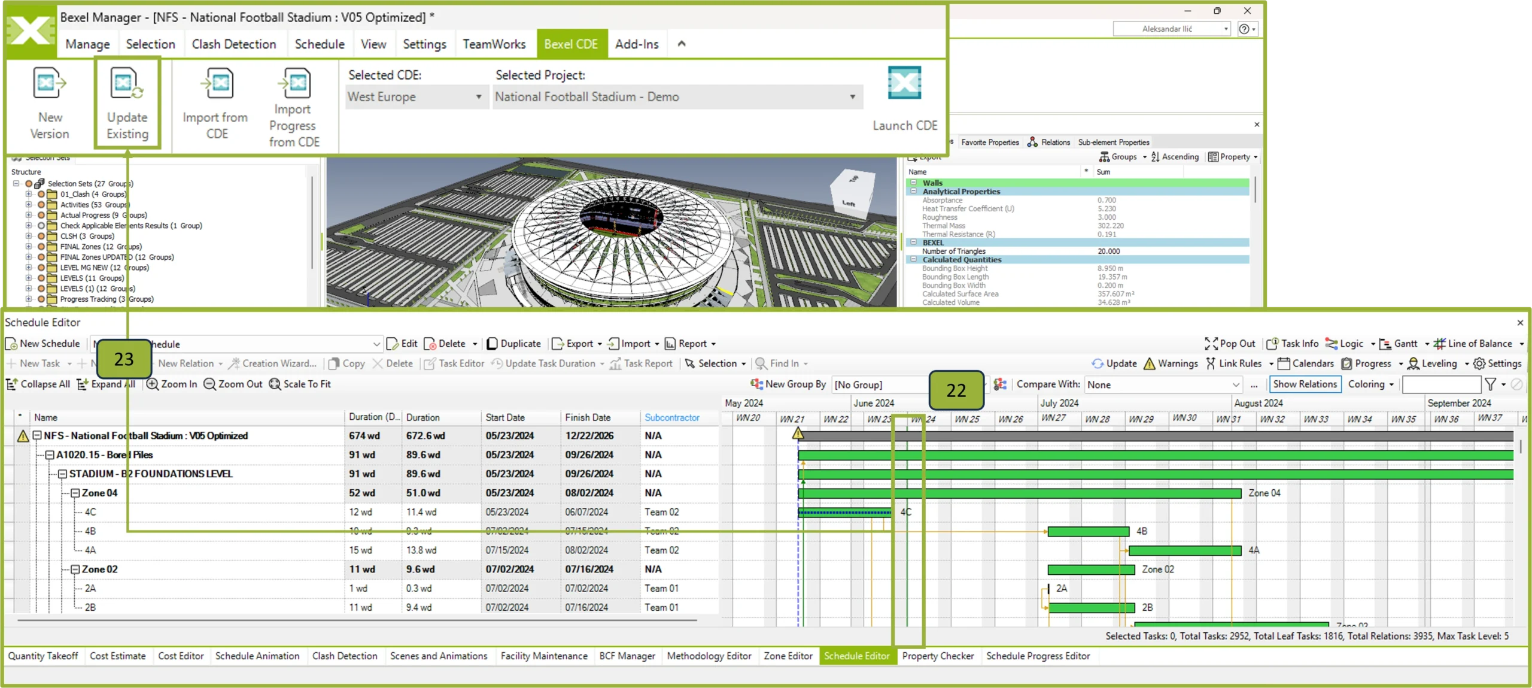Collapse A1020.15 - Bored Piles group
The width and height of the screenshot is (1532, 688).
pyautogui.click(x=50, y=455)
